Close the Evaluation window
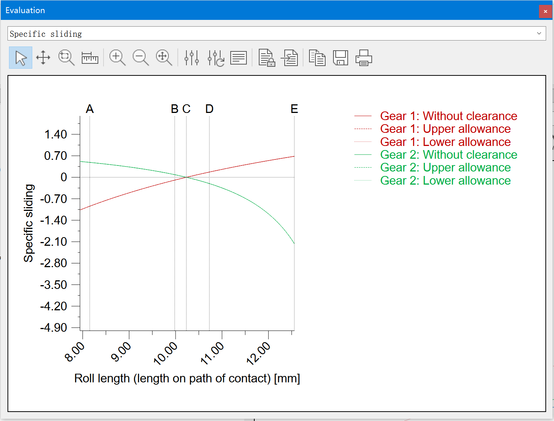 click(x=545, y=11)
